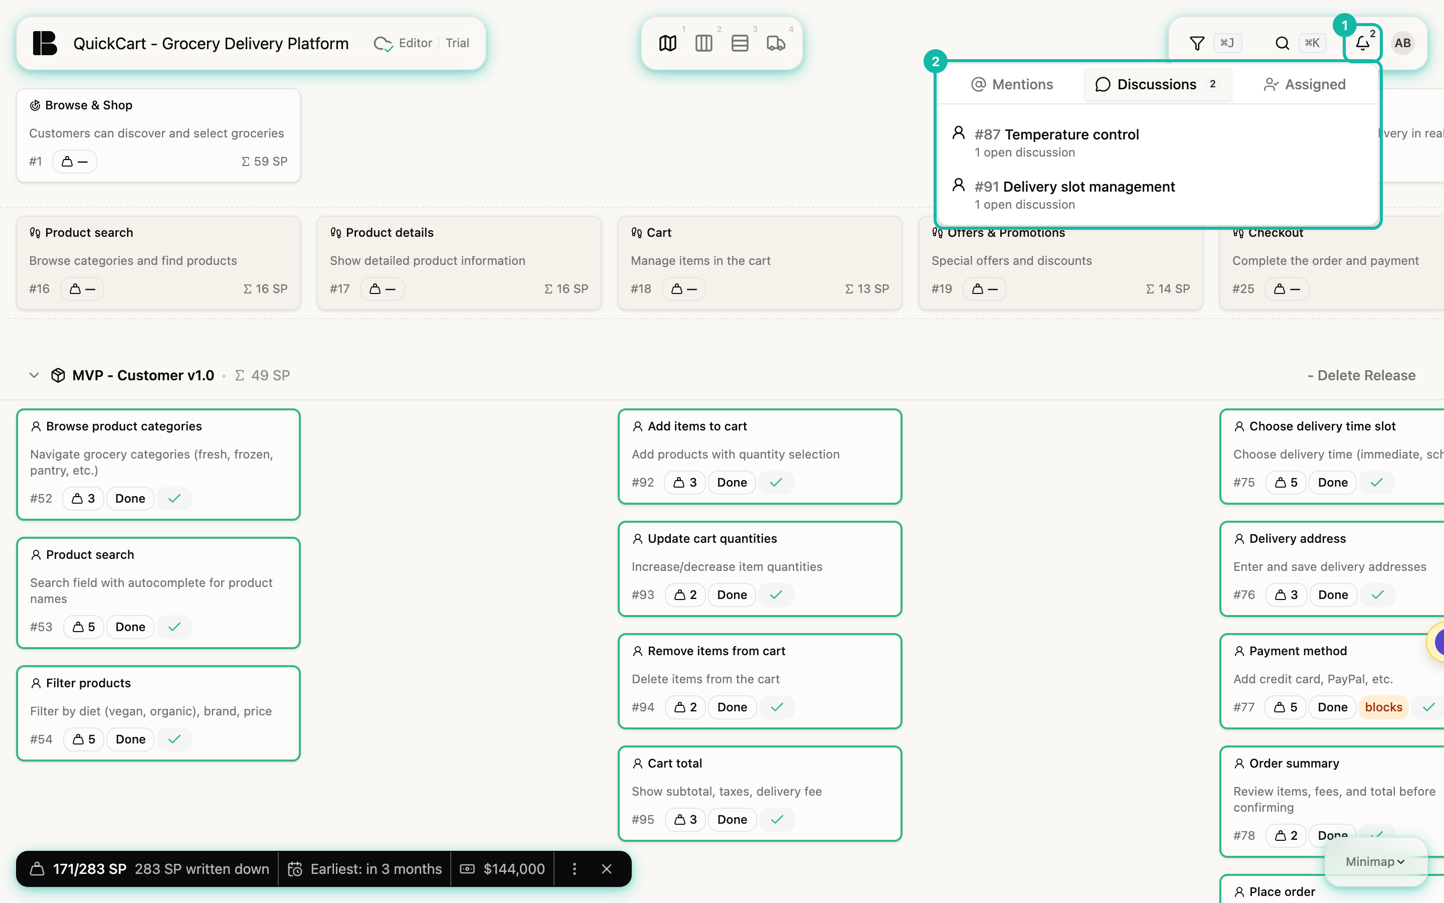Click the QuickCart project title

pos(211,44)
